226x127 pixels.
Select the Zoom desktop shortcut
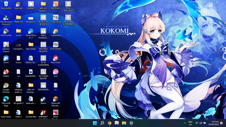[x=6, y=60]
